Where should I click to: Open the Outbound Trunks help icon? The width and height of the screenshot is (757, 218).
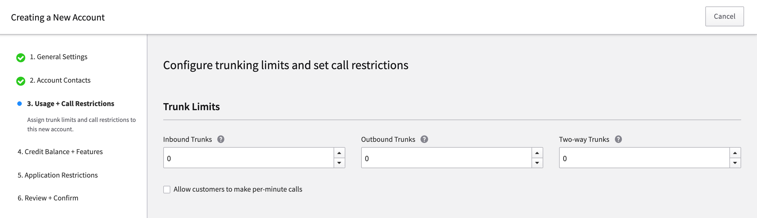click(424, 139)
